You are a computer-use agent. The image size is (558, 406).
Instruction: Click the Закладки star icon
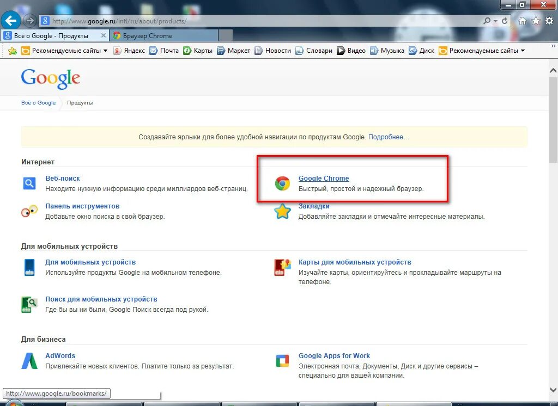[x=283, y=211]
